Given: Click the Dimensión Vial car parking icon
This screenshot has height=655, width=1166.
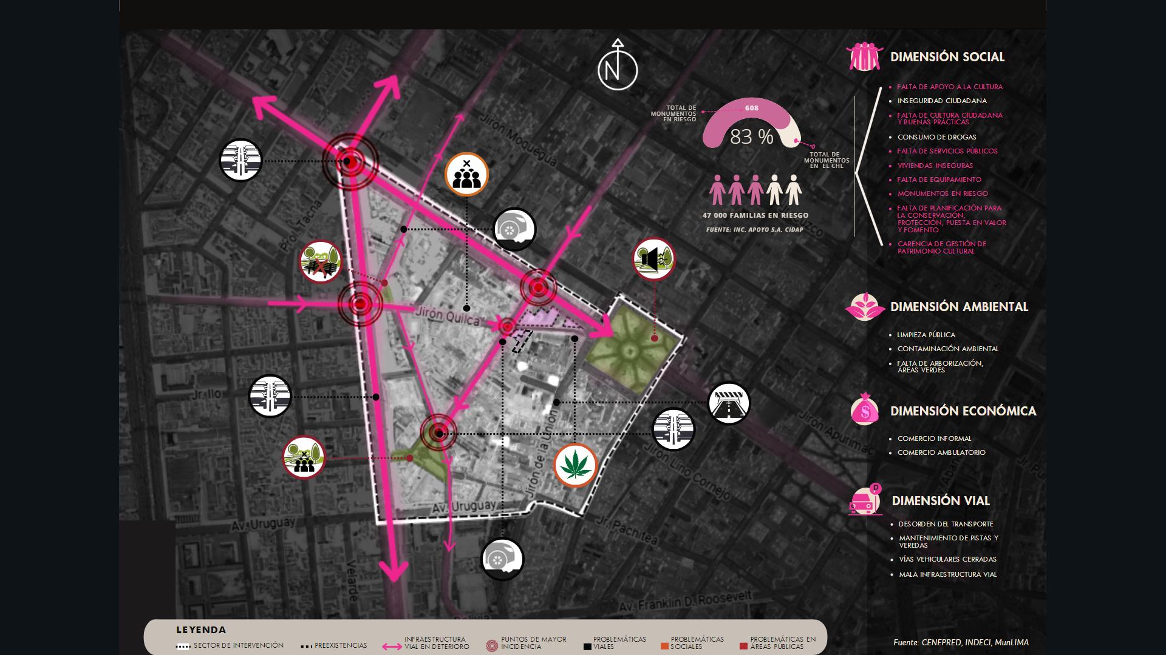Looking at the screenshot, I should pos(865,501).
